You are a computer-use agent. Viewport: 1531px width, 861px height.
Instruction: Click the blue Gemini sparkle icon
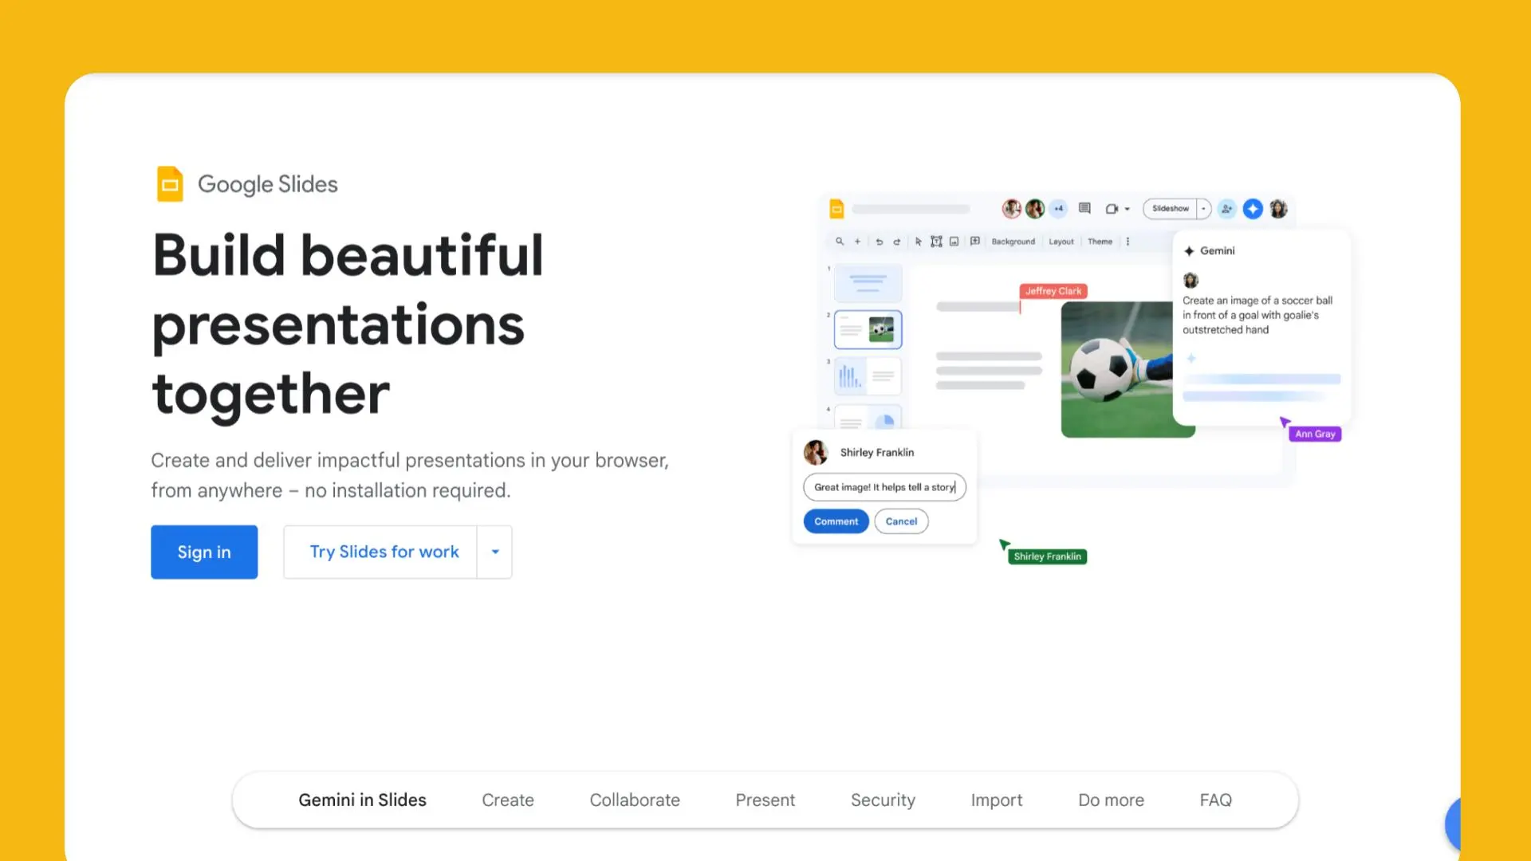point(1253,209)
